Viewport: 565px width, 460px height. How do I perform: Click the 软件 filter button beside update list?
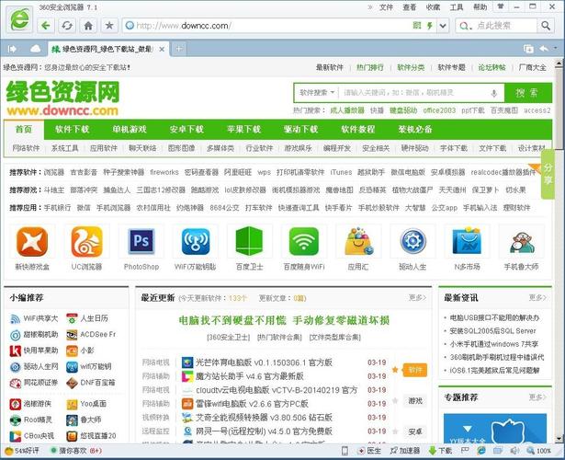click(x=415, y=370)
